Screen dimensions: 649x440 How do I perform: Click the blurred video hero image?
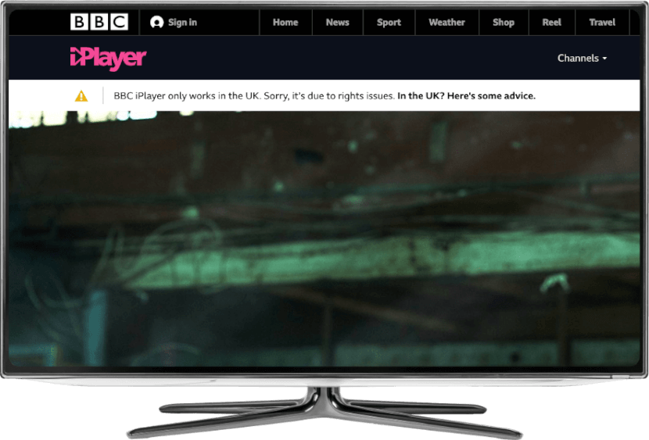coord(324,238)
